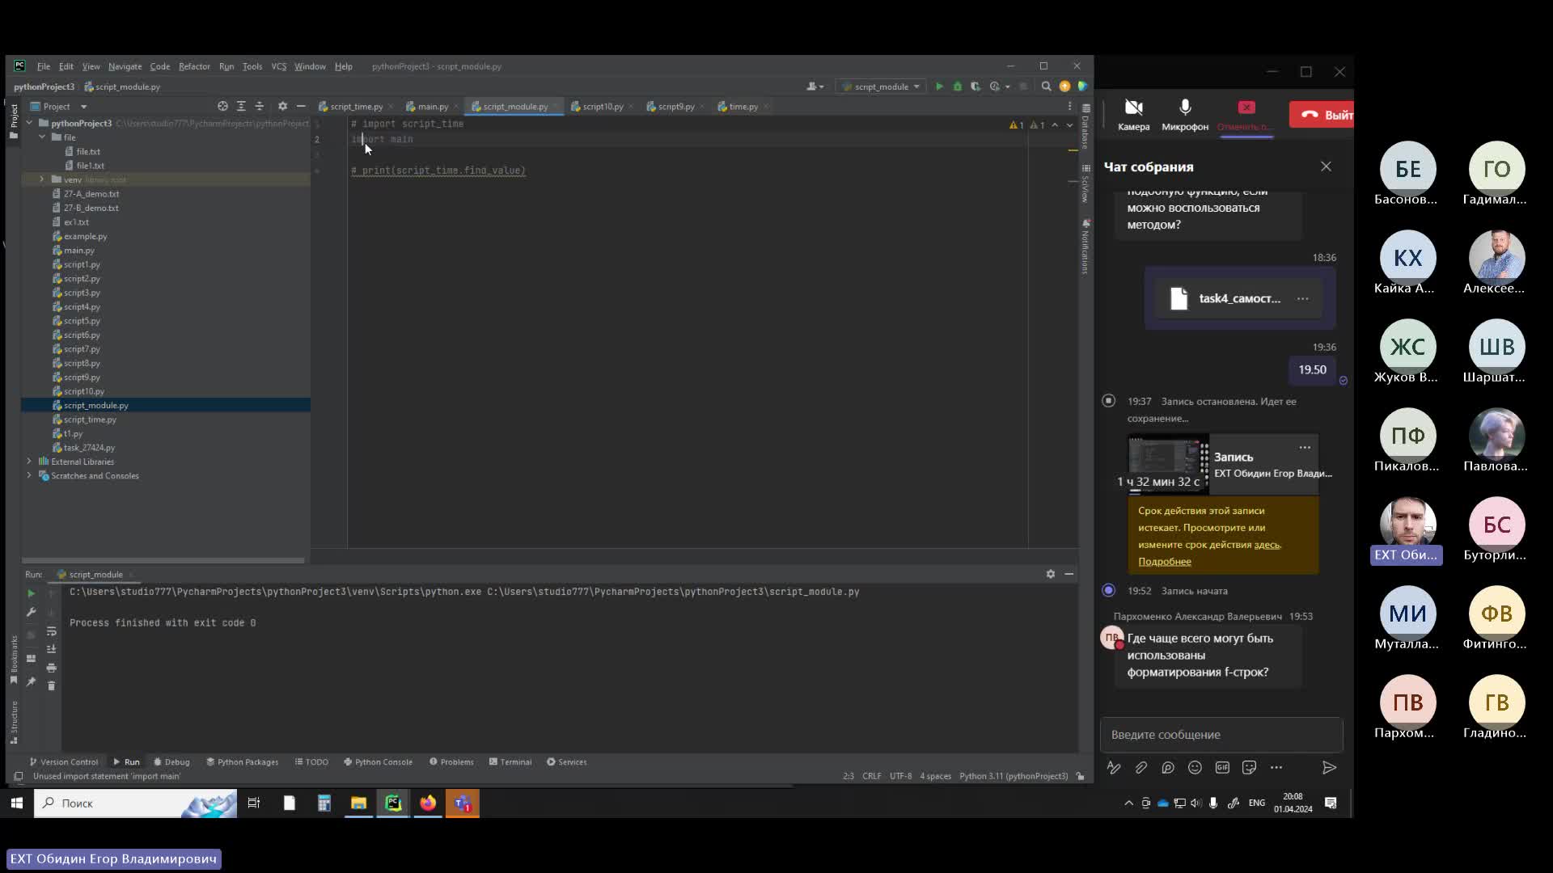Open run configuration wrench in Run panel
Screen dimensions: 1553x873
[x=32, y=612]
